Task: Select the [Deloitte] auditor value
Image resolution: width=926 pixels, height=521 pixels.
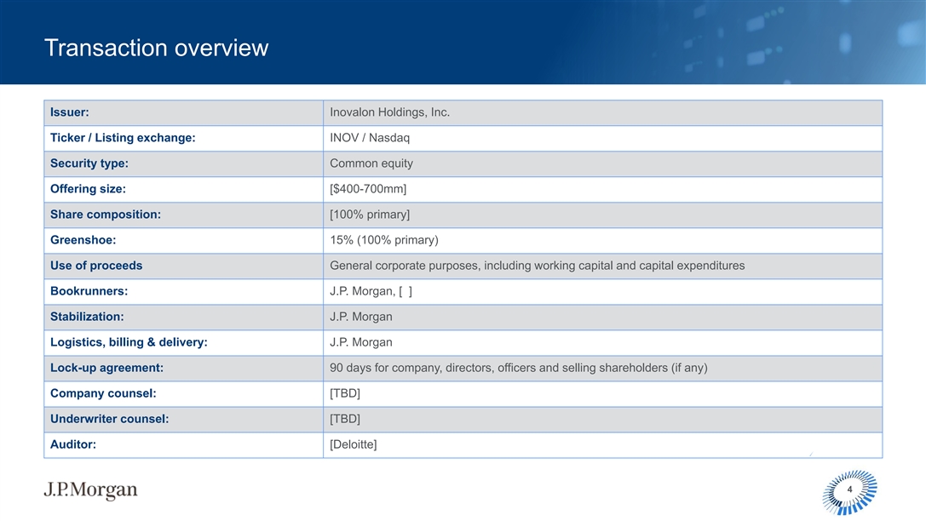Action: click(353, 444)
